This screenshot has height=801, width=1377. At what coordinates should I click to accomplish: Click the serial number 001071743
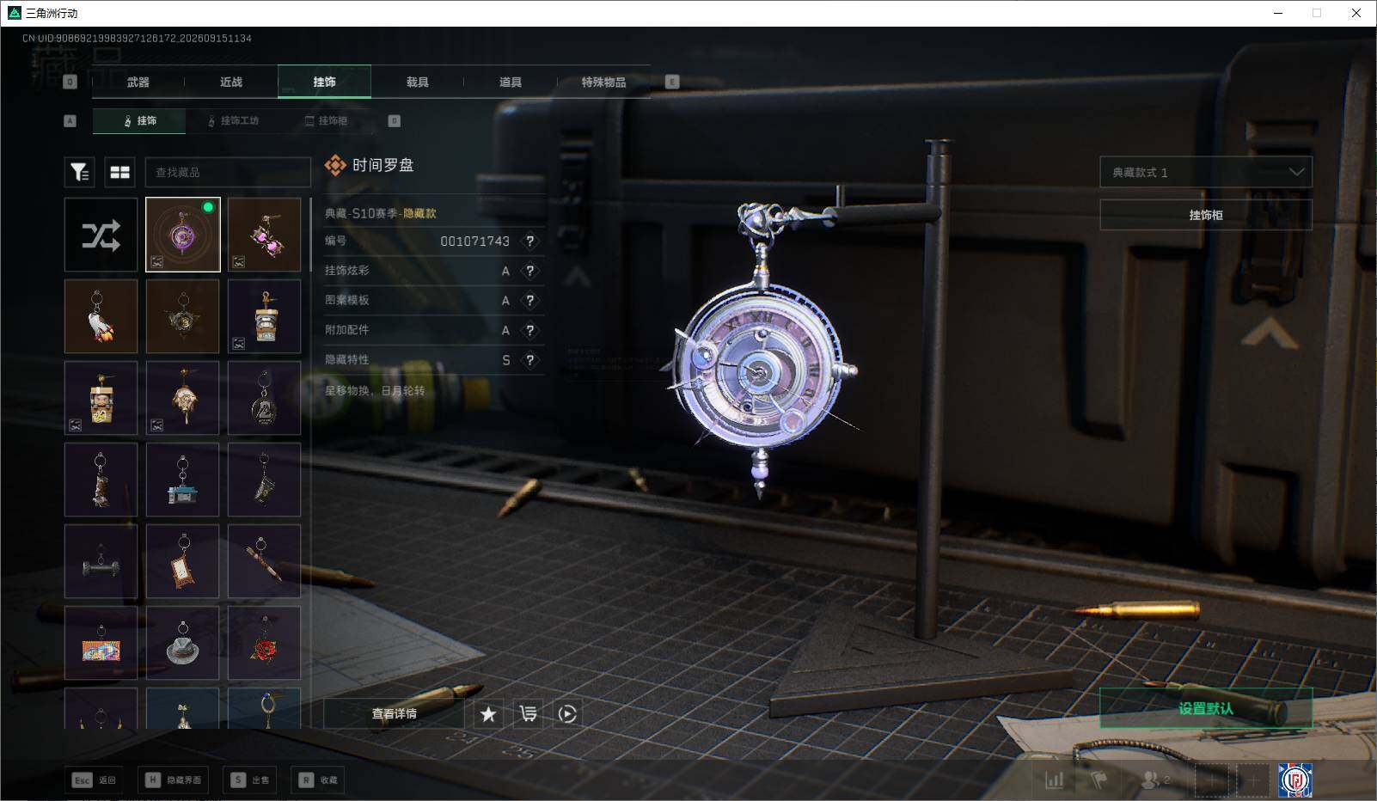475,242
